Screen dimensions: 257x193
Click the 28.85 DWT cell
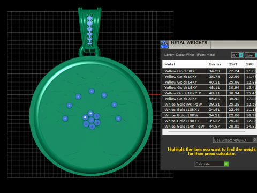click(235, 126)
